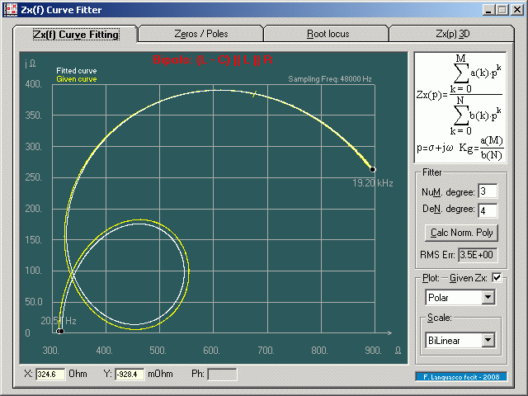Select the Zx(f) Curve Fitting tab
The image size is (528, 396).
[x=76, y=35]
